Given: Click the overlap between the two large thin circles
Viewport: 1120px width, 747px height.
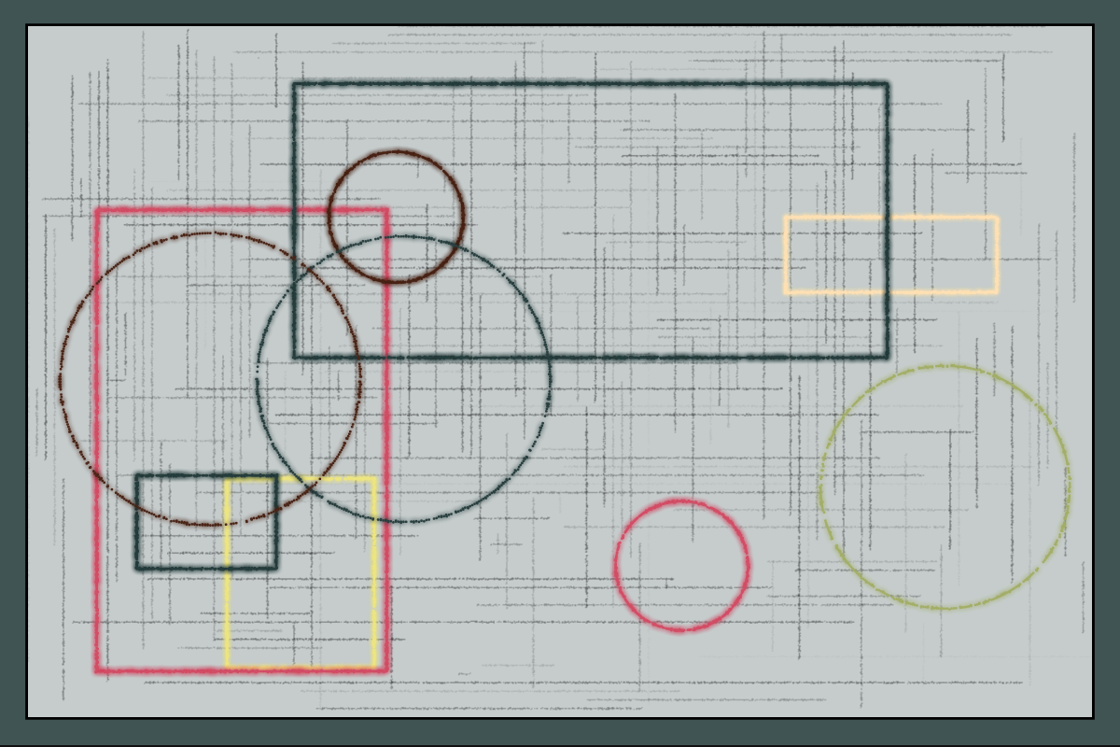Looking at the screenshot, I should 309,378.
